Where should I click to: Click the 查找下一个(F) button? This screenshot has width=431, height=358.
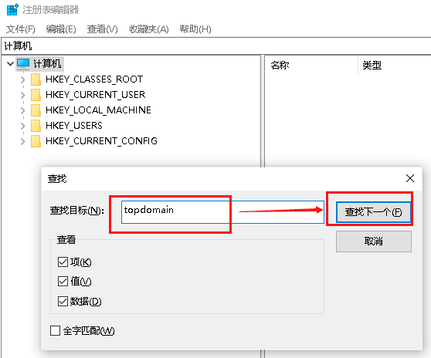373,212
